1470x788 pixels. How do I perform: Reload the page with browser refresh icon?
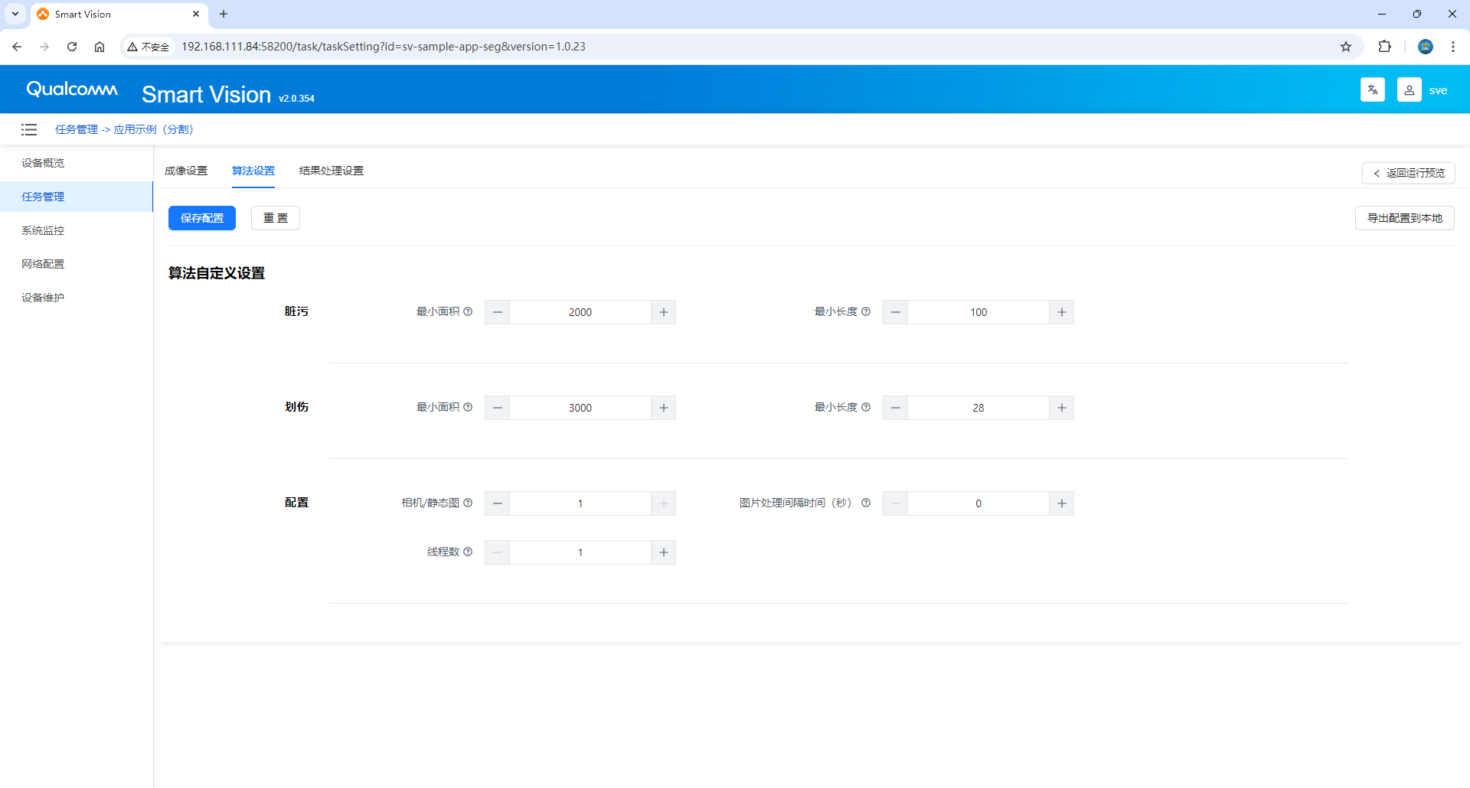pos(72,47)
